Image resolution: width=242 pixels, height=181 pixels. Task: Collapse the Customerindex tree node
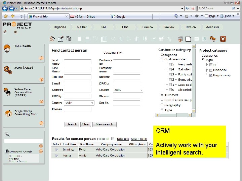coord(162,59)
